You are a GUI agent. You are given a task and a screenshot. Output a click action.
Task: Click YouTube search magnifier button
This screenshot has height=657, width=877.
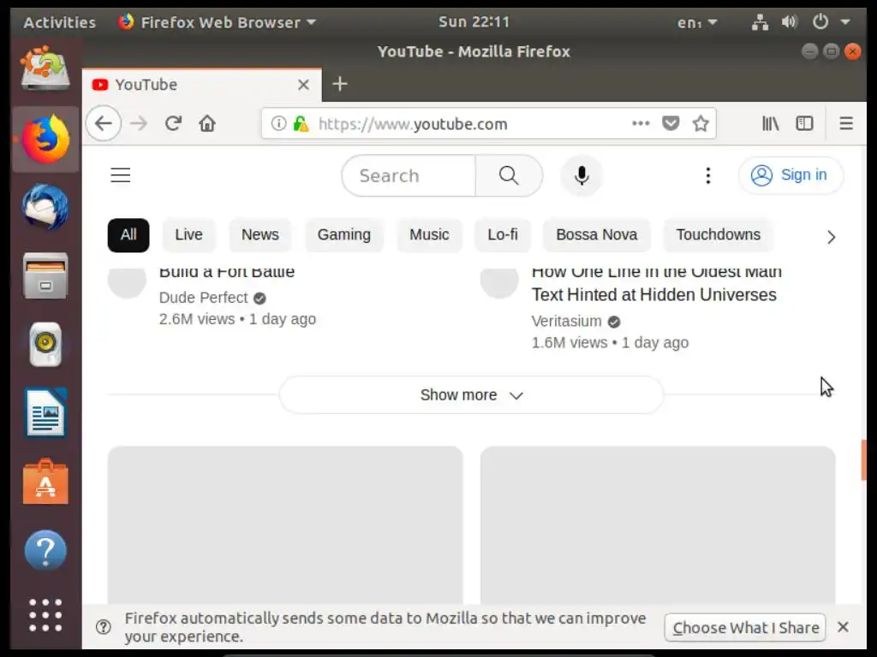pos(509,175)
